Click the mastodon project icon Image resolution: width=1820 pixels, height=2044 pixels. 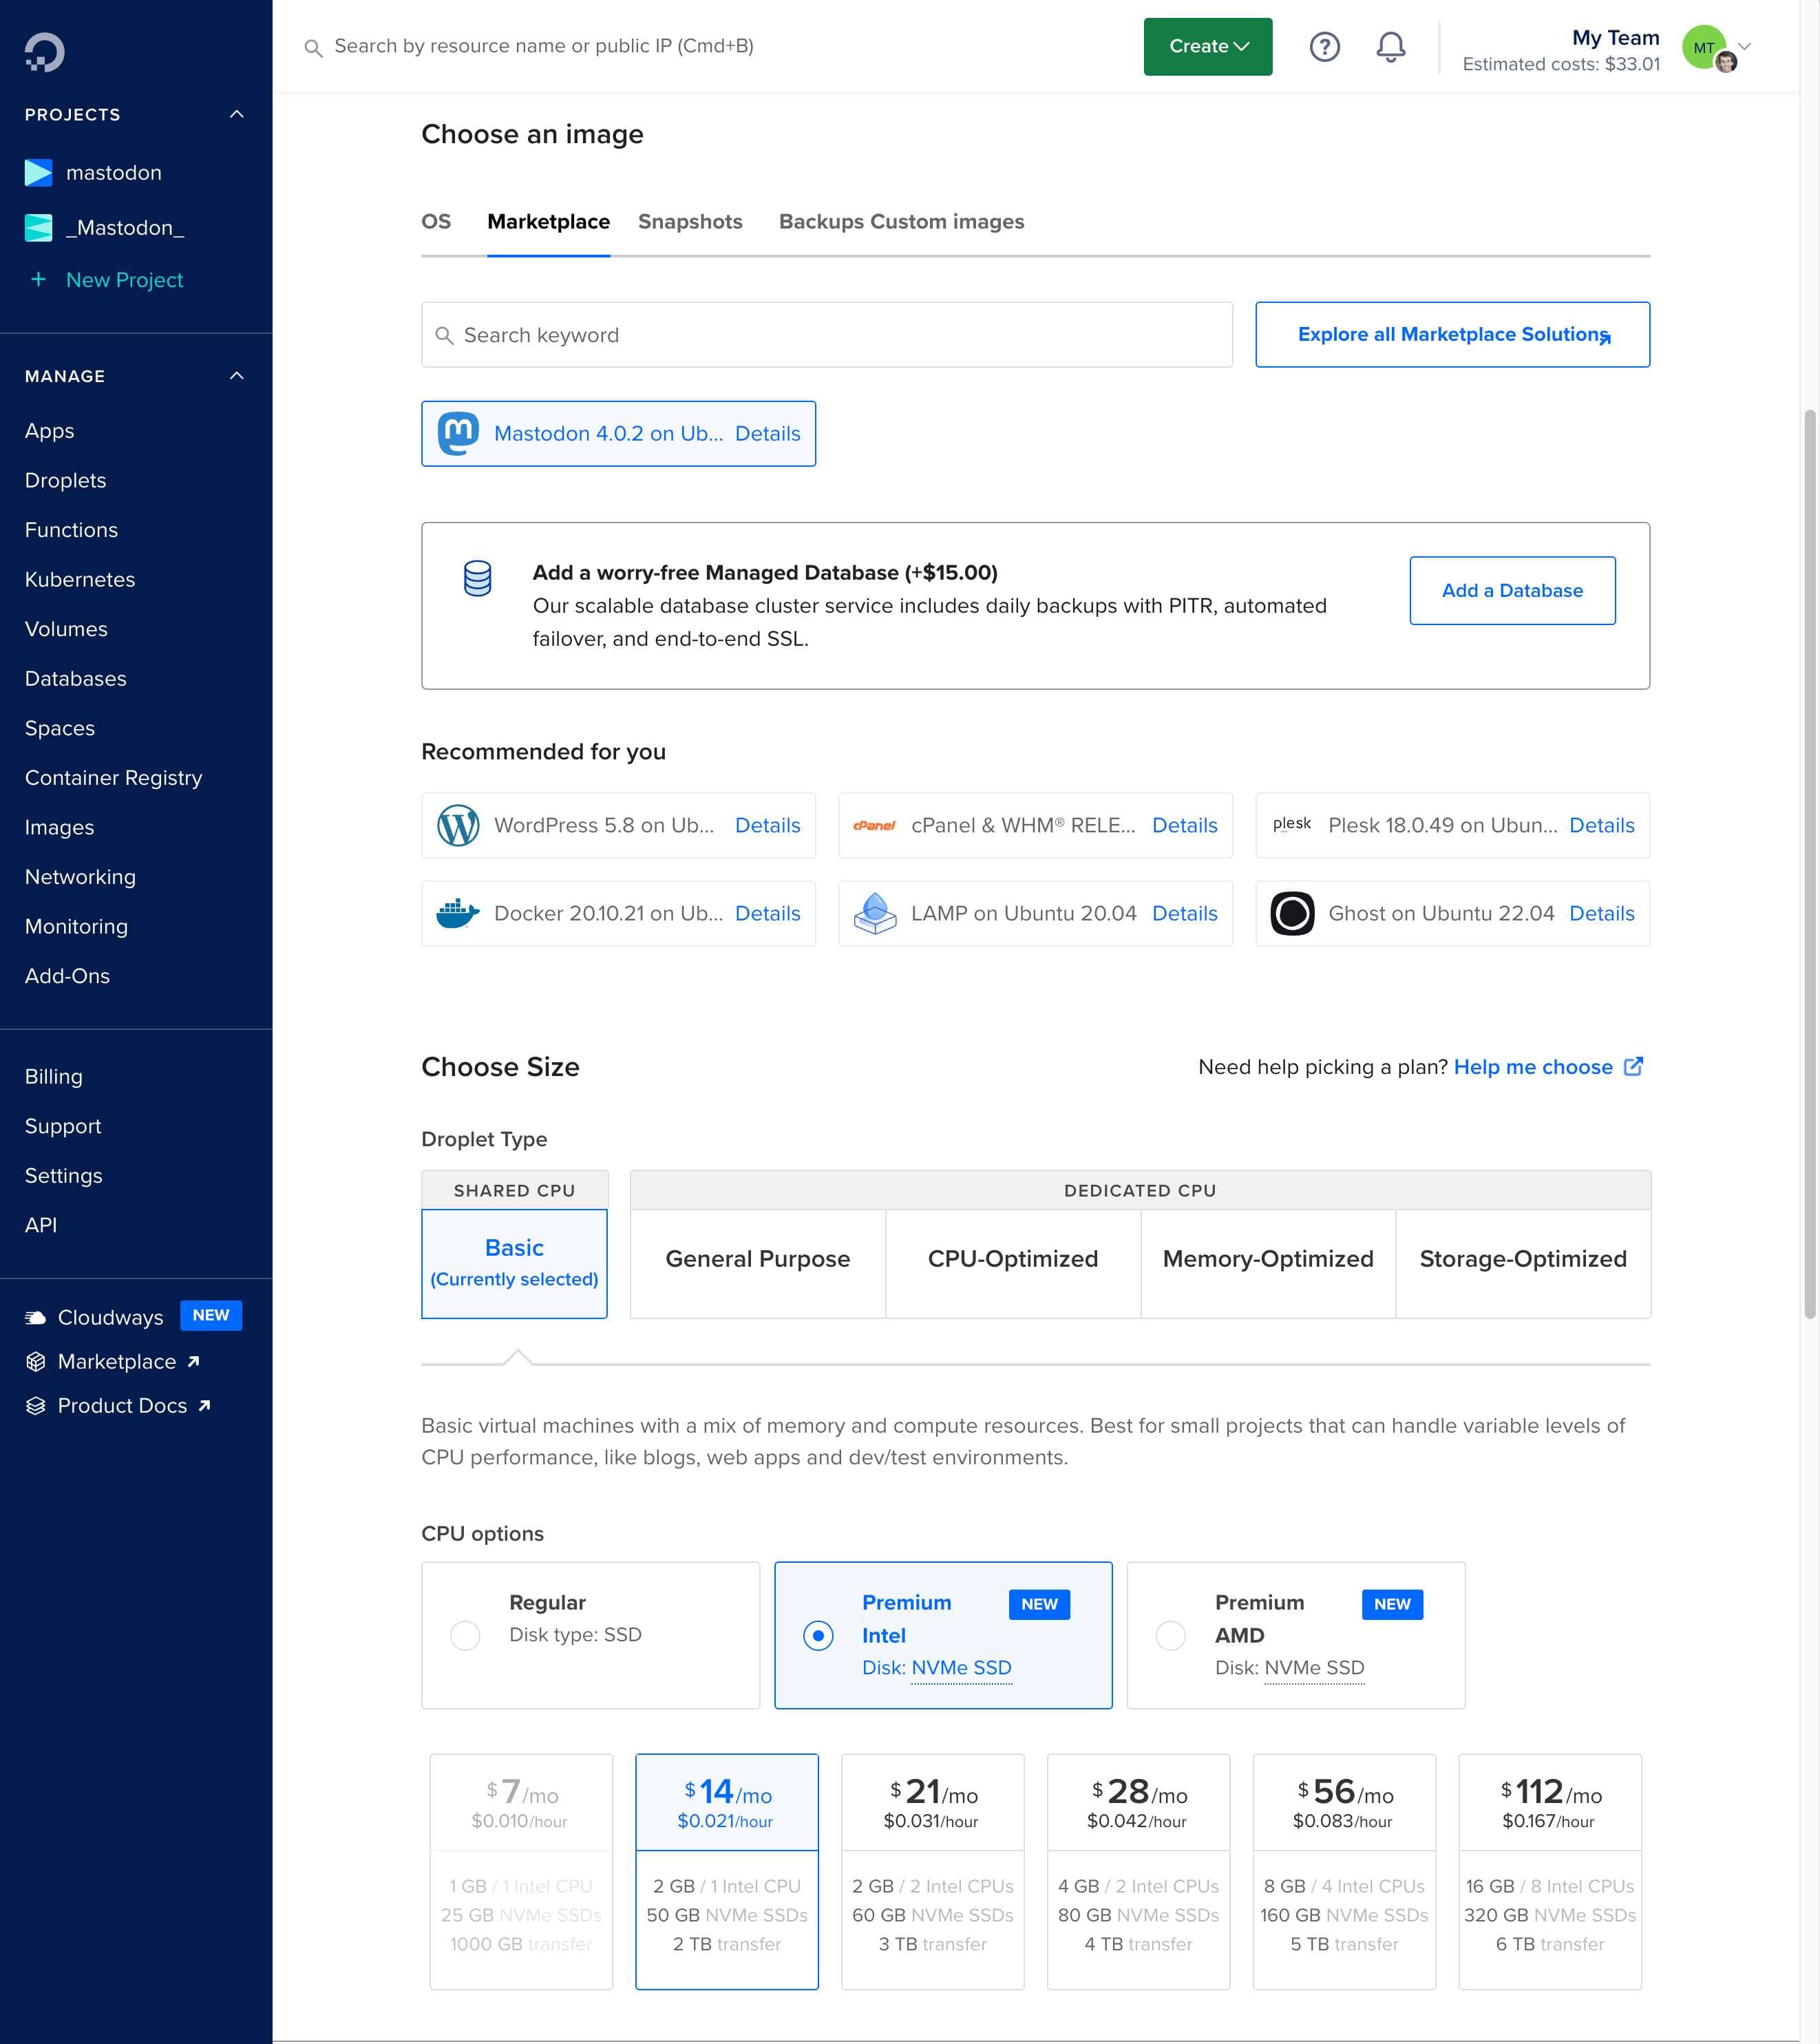38,172
